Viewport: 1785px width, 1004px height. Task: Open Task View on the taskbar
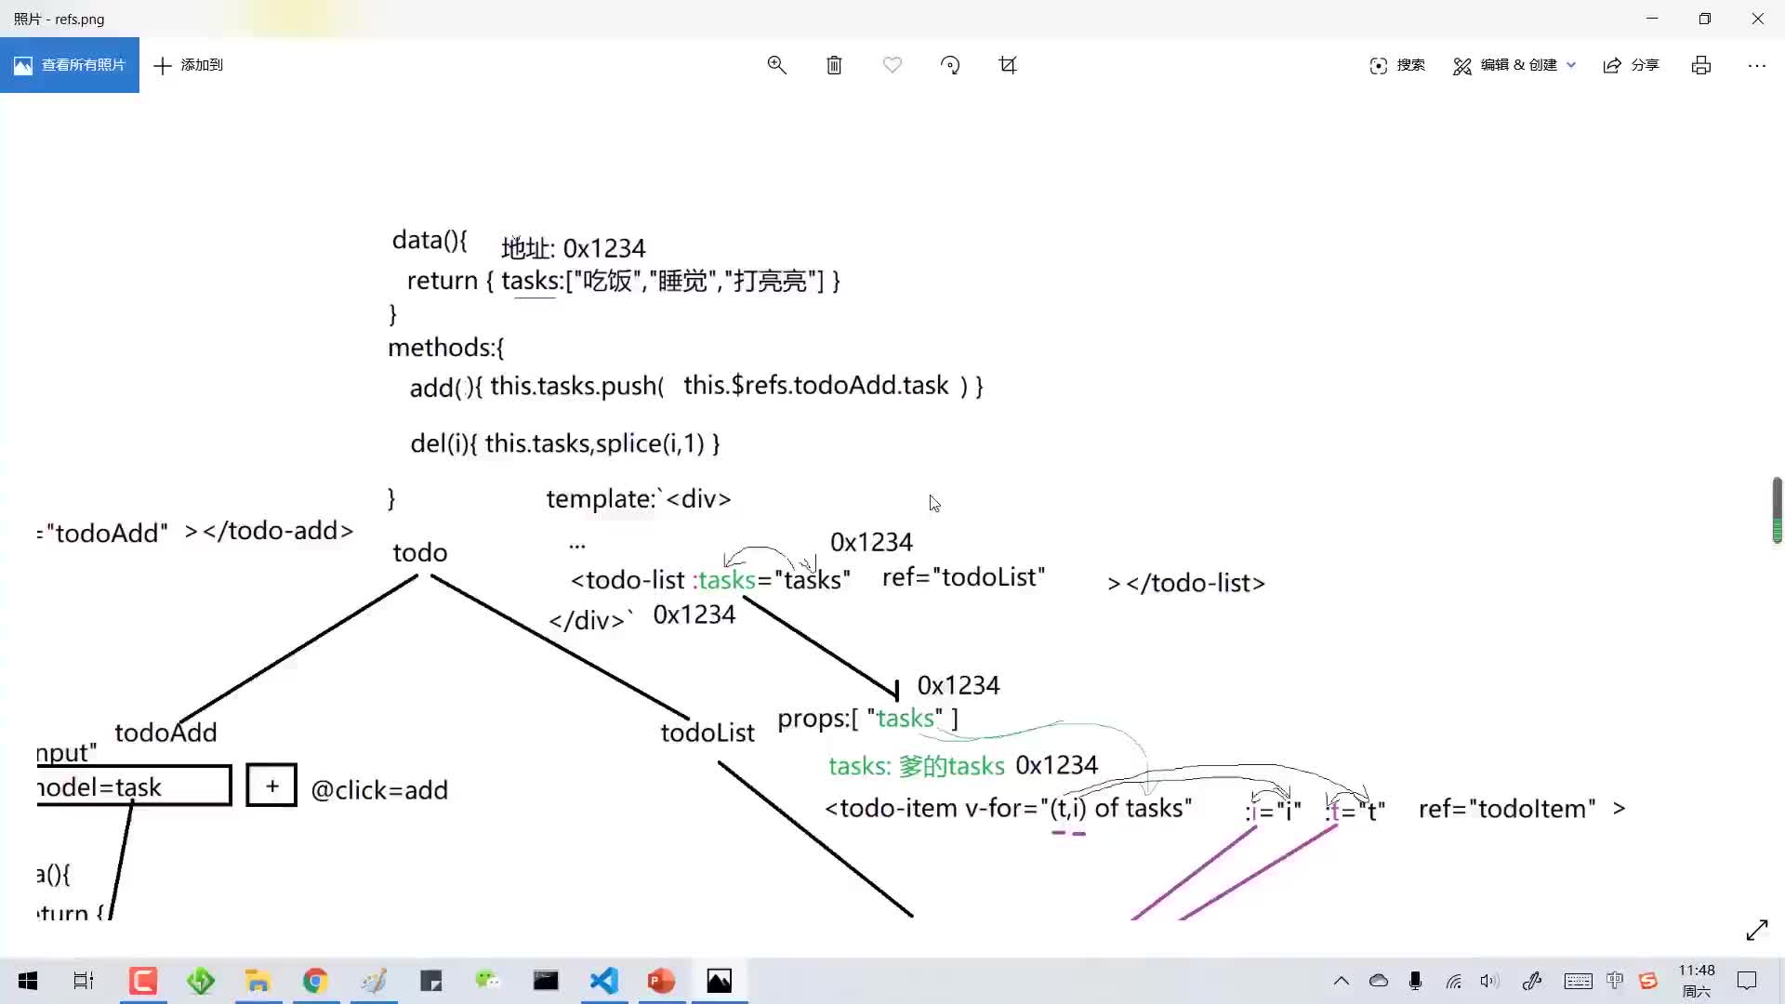84,981
